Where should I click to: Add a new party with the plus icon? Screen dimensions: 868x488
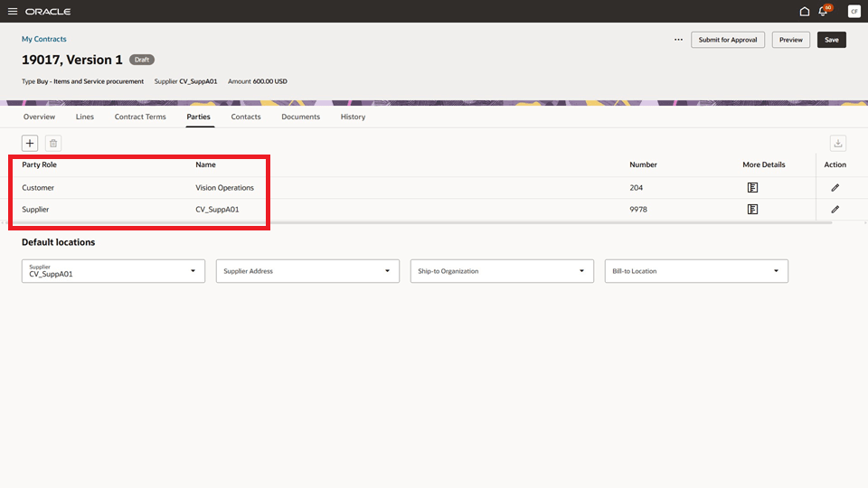point(30,144)
